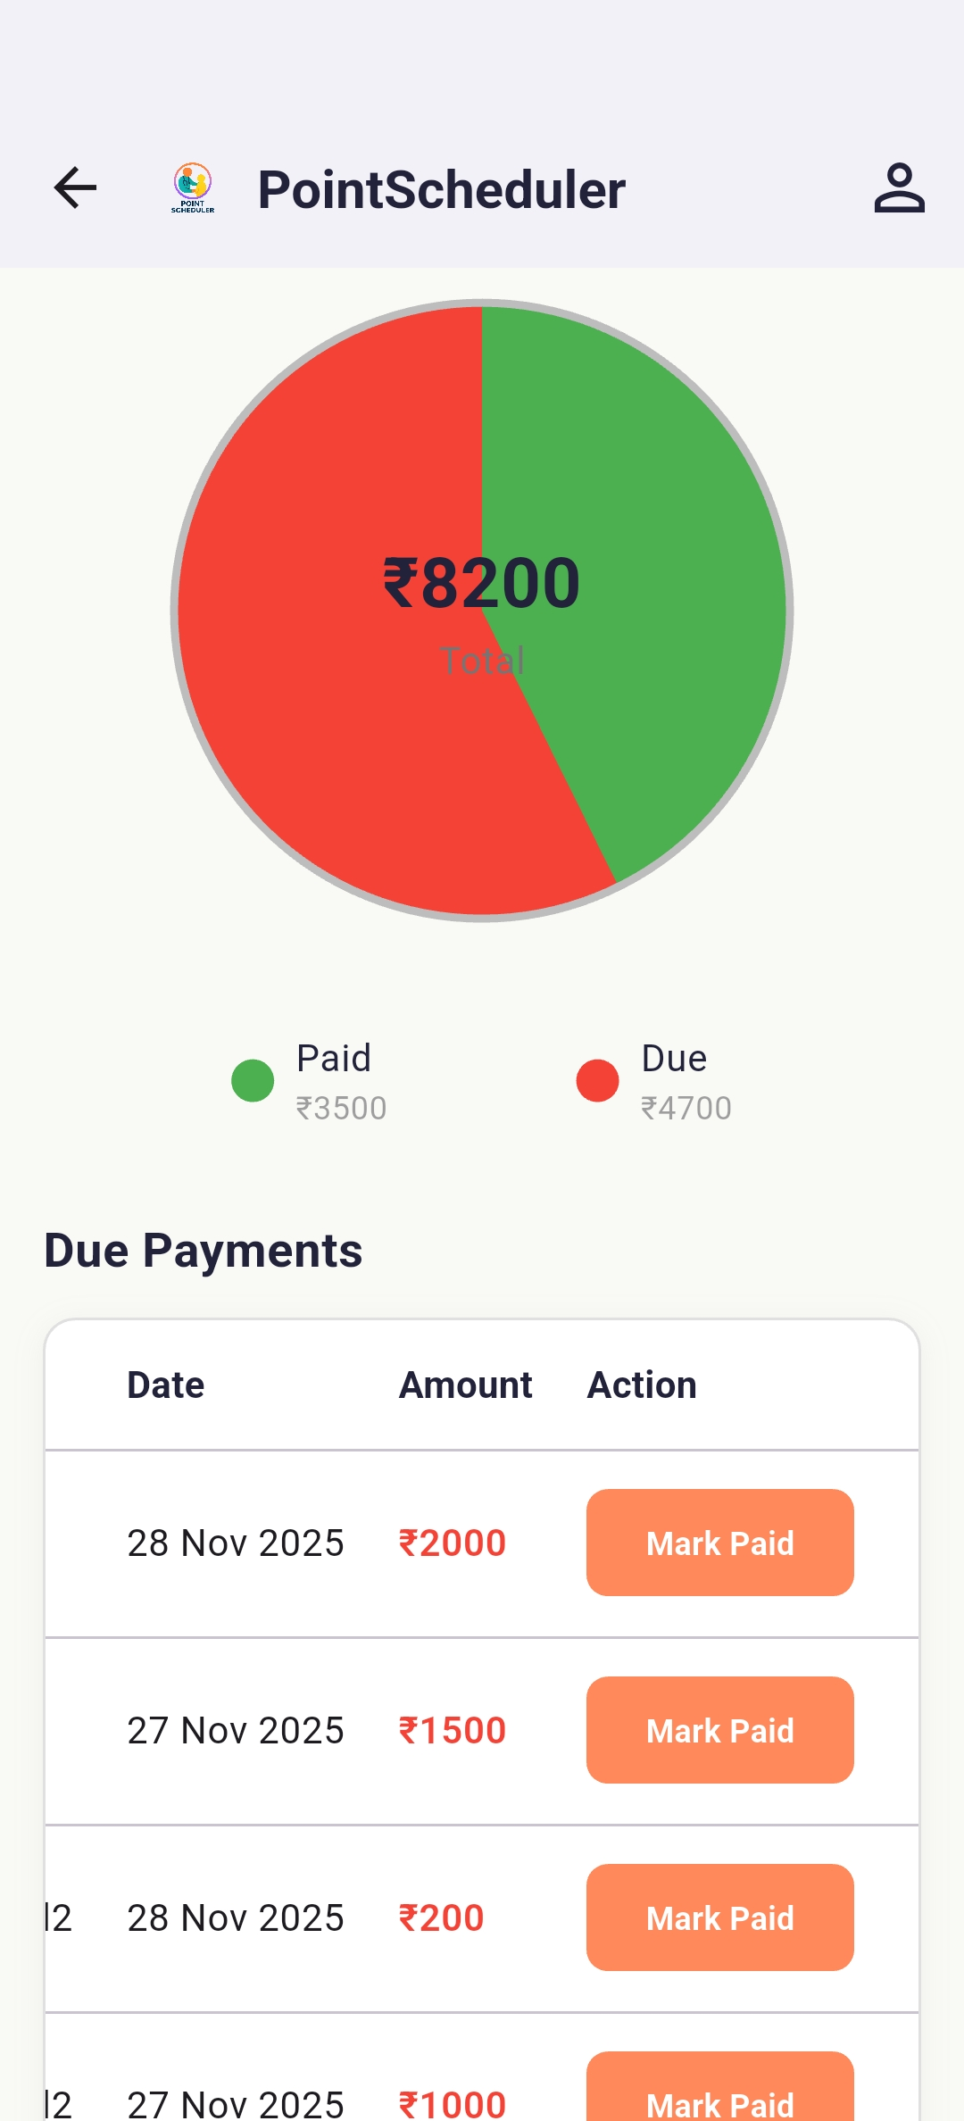
Task: Click the Due ₹4700 legend label
Action: pyautogui.click(x=686, y=1082)
